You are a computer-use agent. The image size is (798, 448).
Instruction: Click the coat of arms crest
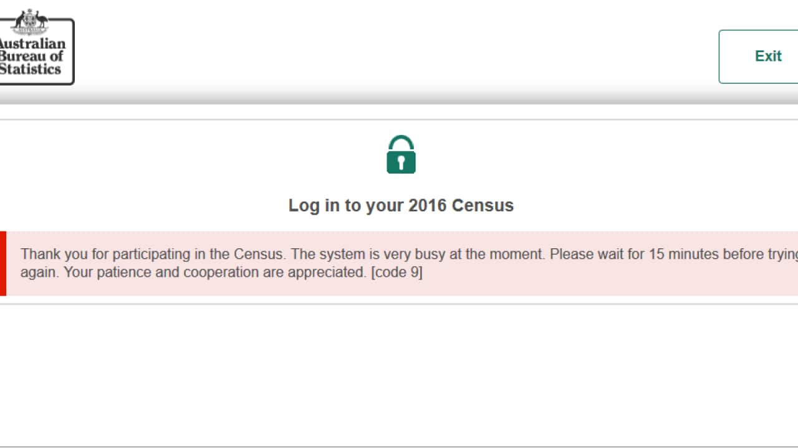pyautogui.click(x=30, y=21)
